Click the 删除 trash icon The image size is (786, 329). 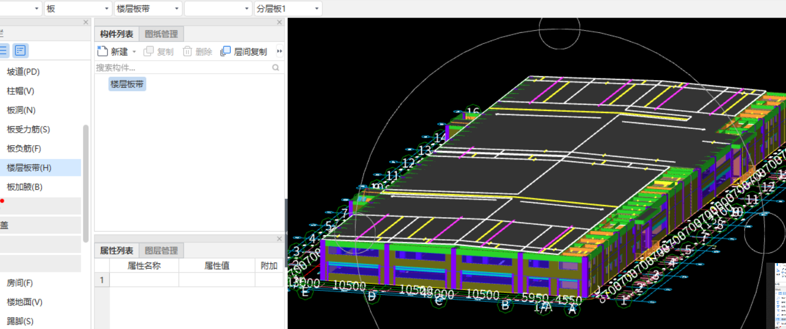[x=187, y=52]
